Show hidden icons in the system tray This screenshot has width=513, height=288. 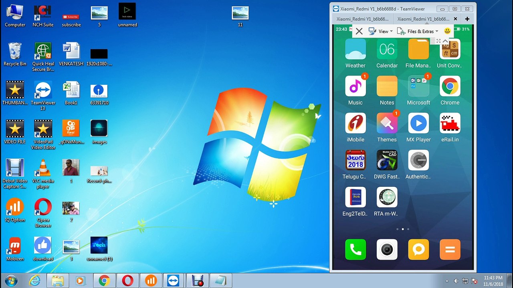447,281
